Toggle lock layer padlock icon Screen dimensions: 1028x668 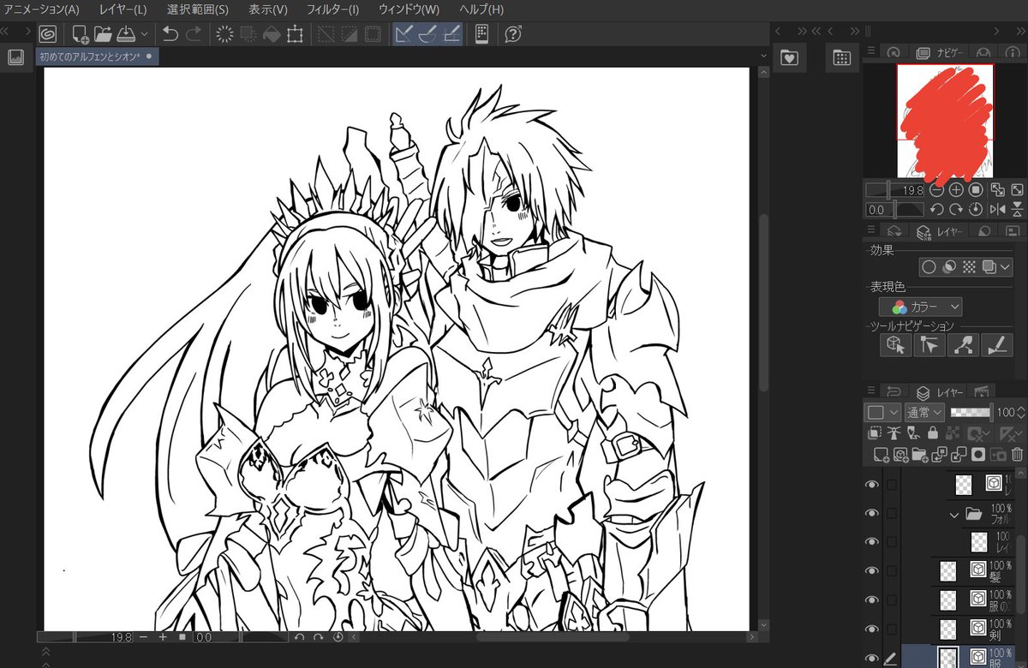932,433
